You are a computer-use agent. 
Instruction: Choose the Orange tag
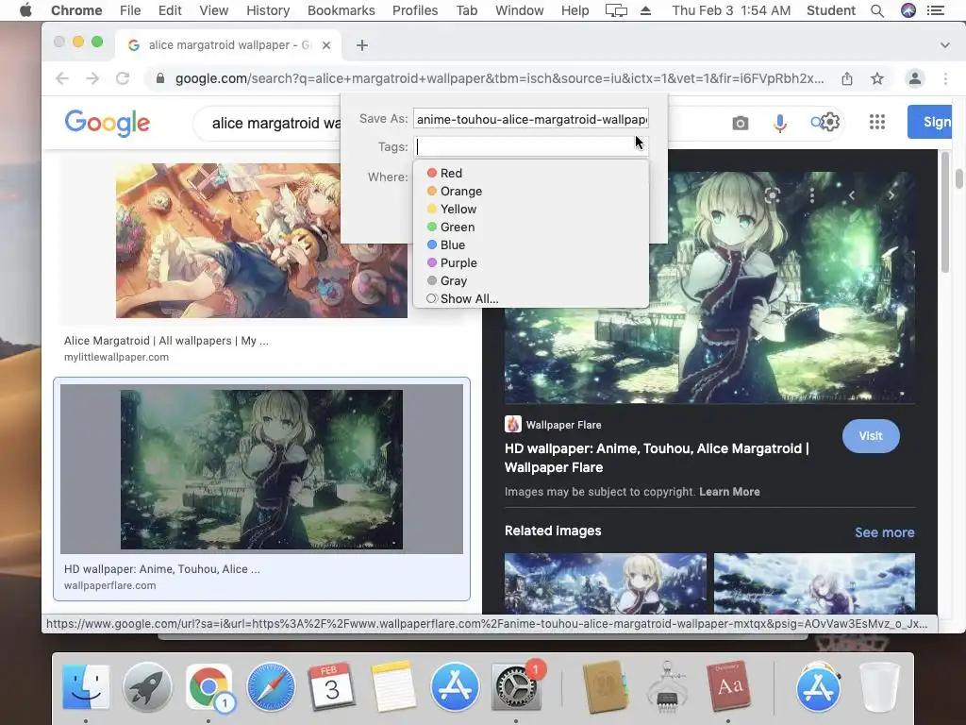coord(531,191)
